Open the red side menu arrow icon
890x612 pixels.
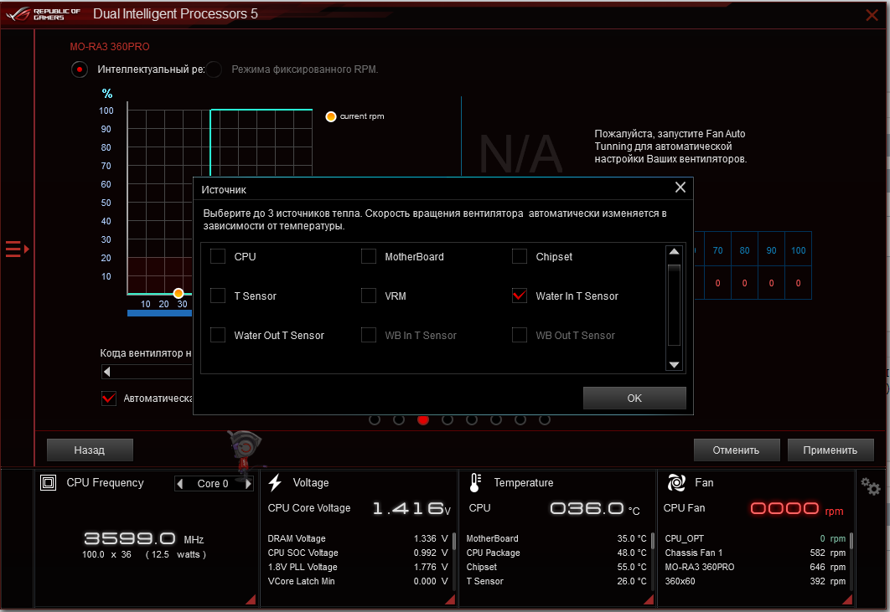pyautogui.click(x=17, y=249)
